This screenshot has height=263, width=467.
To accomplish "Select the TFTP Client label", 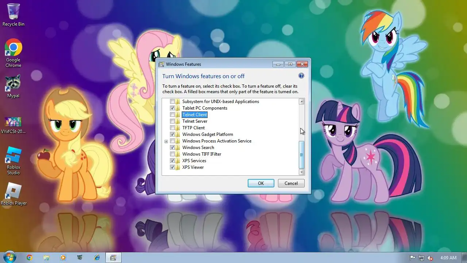I will point(193,128).
